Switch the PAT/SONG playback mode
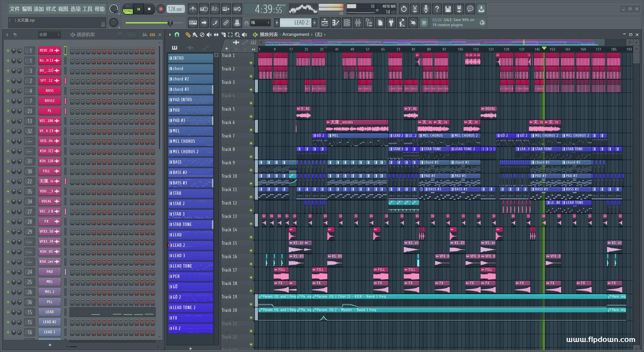 tap(128, 9)
